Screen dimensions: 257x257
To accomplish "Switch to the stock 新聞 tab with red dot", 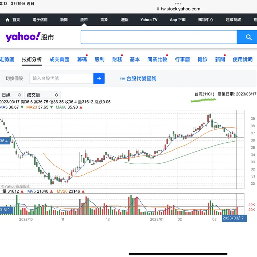I will pos(220,59).
